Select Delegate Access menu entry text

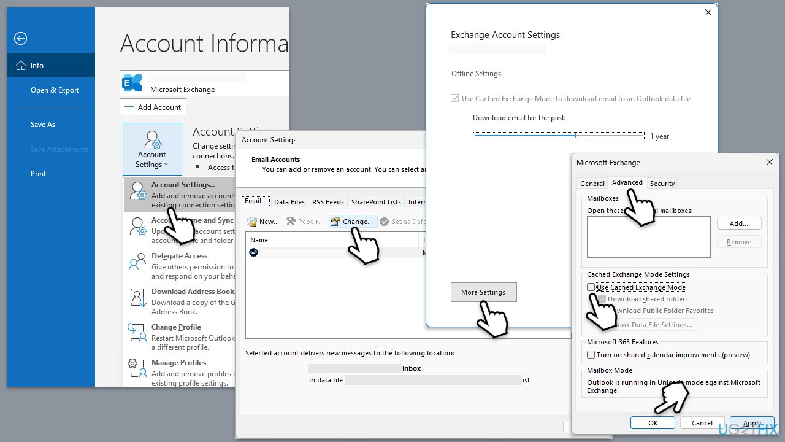coord(180,256)
